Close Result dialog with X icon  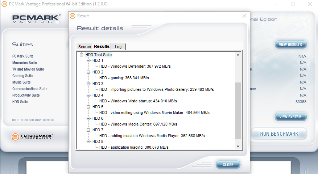click(x=244, y=16)
